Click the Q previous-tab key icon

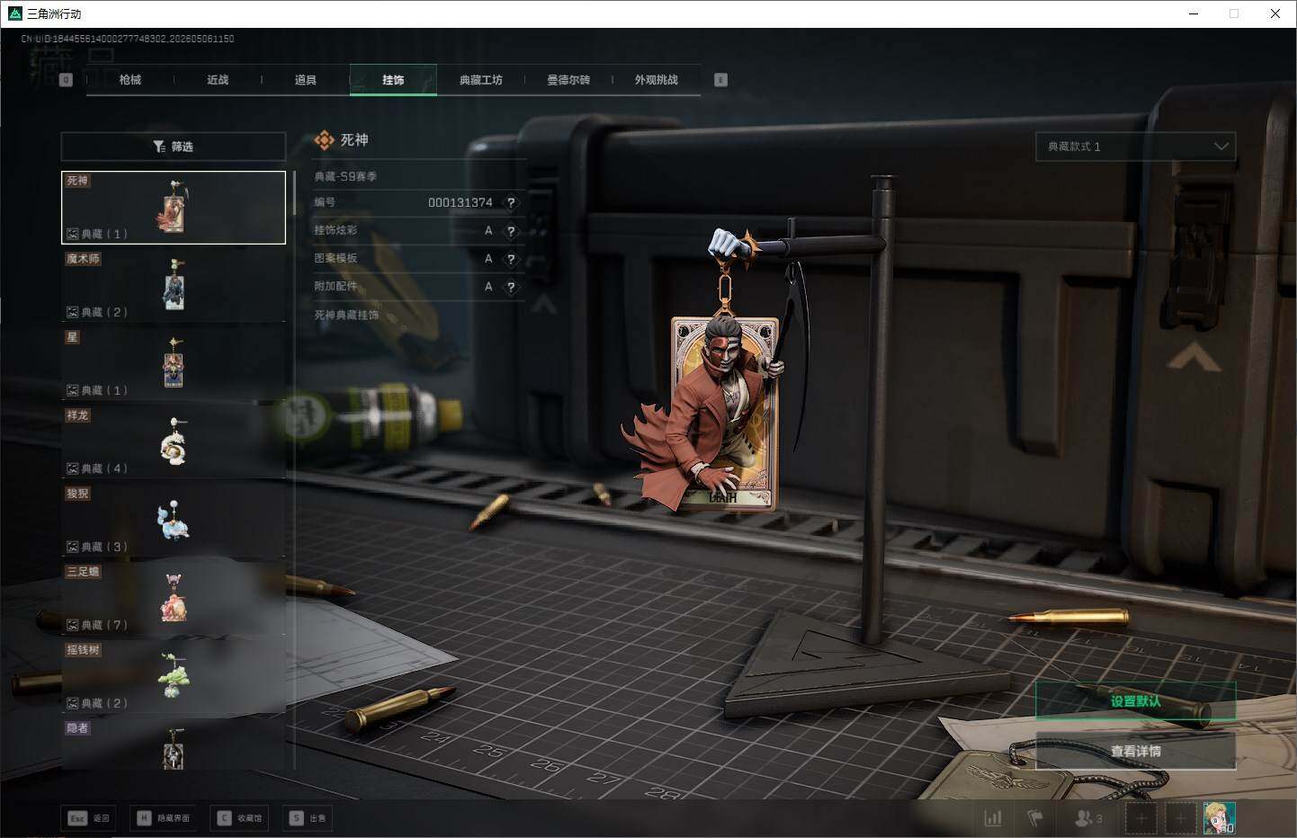pos(66,80)
